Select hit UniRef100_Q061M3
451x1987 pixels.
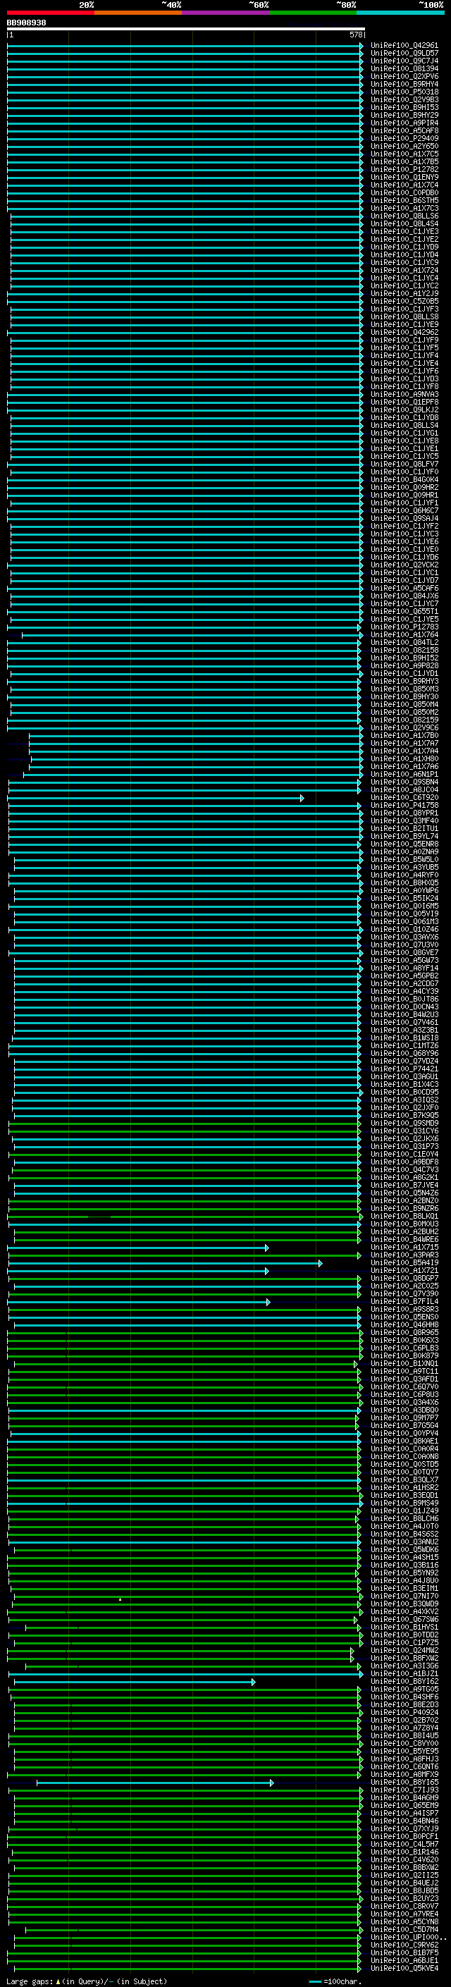tap(404, 922)
